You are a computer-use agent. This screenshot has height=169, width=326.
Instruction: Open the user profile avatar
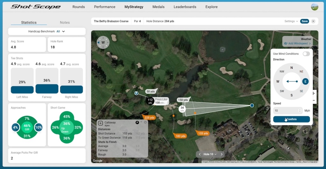[x=315, y=7]
